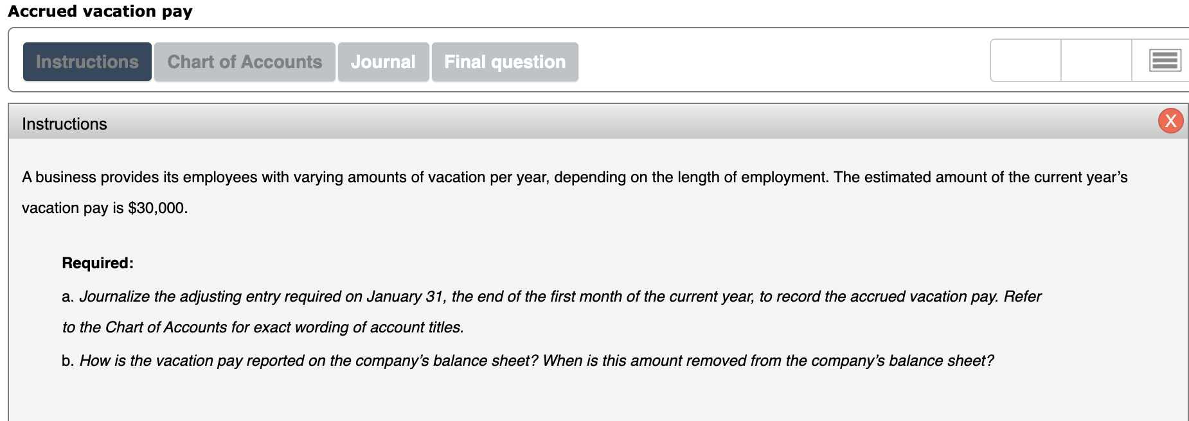View account titles in Chart of Accounts
This screenshot has height=421, width=1189.
[x=244, y=62]
